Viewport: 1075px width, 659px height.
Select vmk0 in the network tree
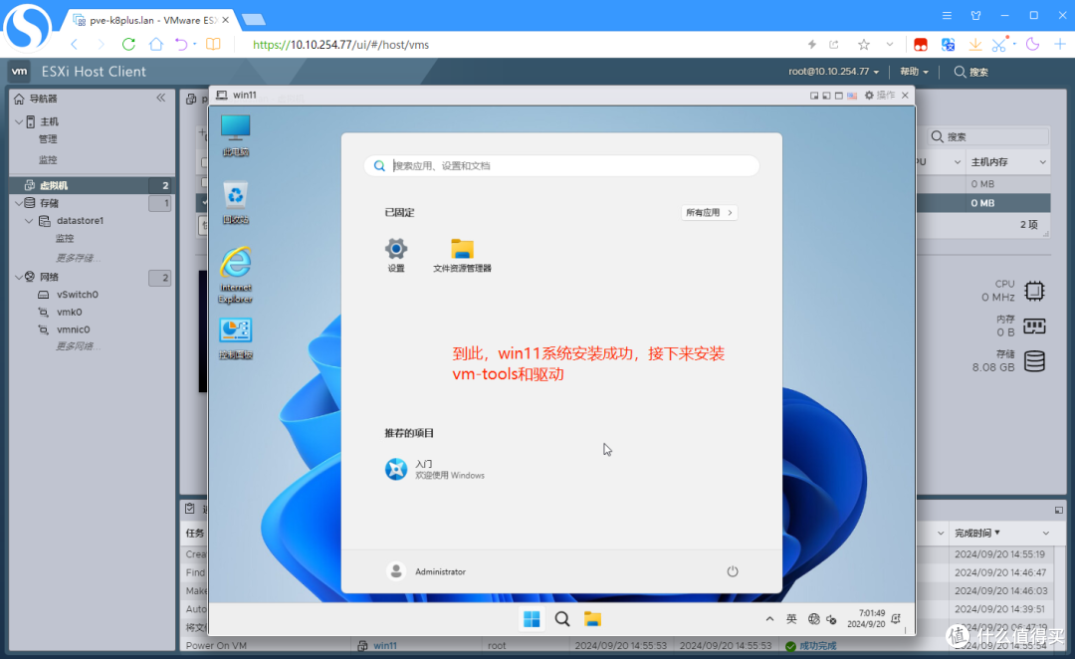point(70,312)
